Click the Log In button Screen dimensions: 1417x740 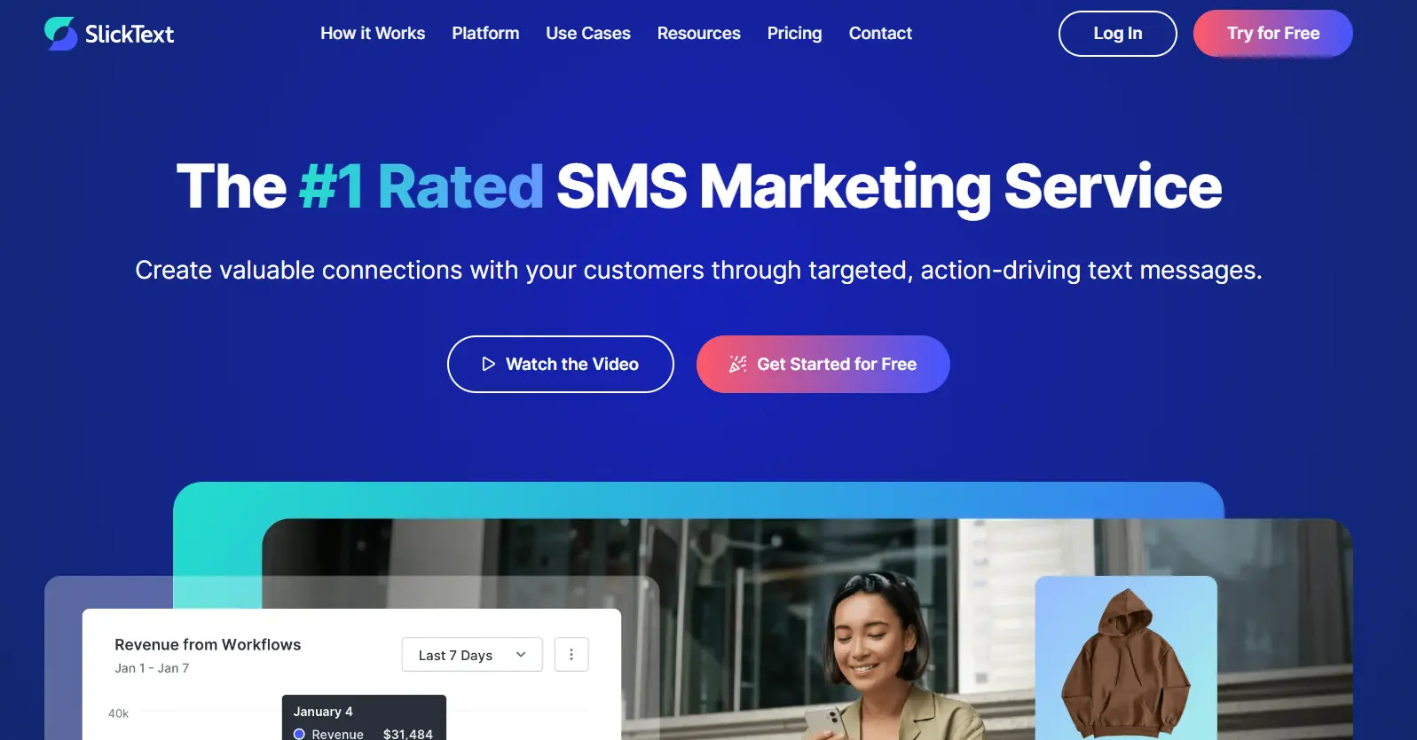pos(1118,34)
